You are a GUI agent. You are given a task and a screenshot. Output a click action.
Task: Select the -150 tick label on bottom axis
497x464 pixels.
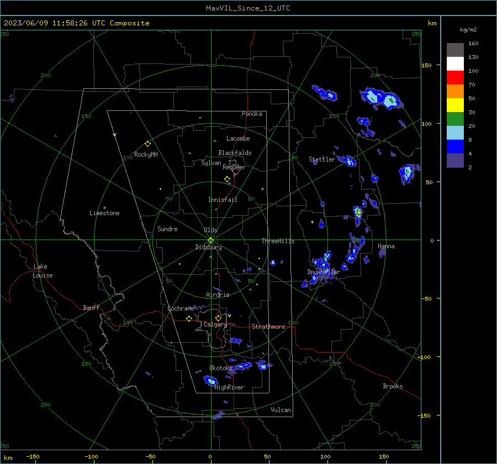[x=33, y=456]
